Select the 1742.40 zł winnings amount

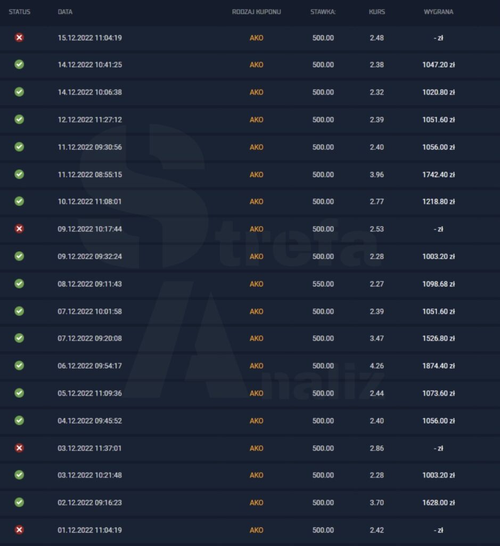pos(438,174)
